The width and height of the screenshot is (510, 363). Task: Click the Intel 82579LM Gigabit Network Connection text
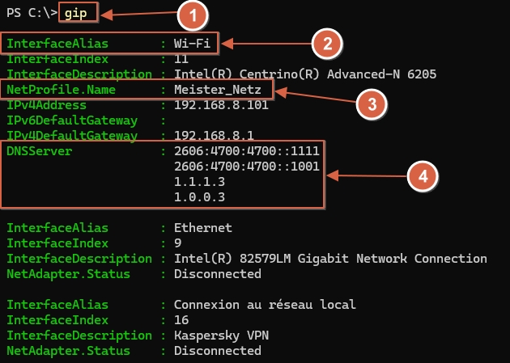coord(330,259)
